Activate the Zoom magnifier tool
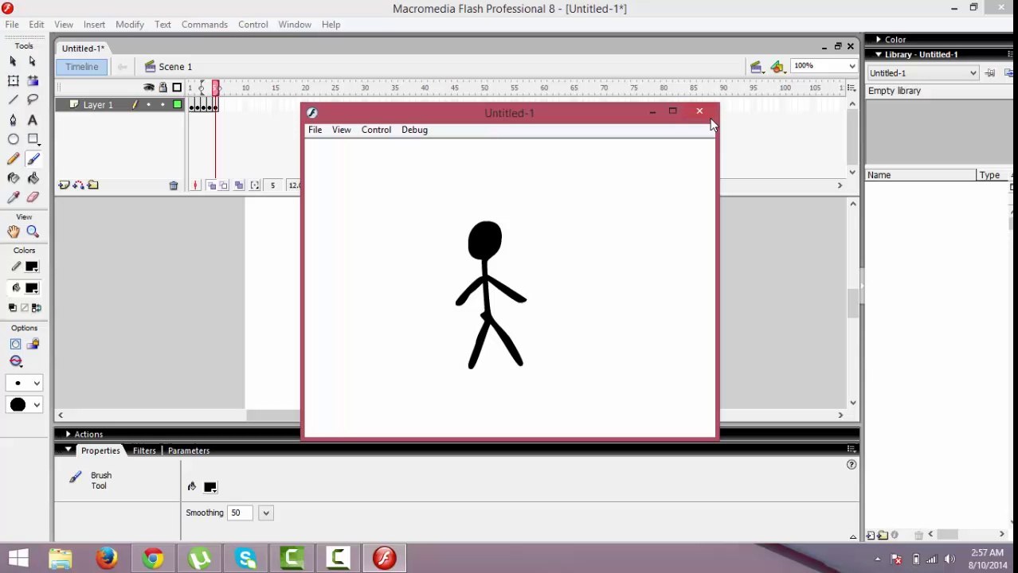The height and width of the screenshot is (573, 1018). click(x=33, y=232)
